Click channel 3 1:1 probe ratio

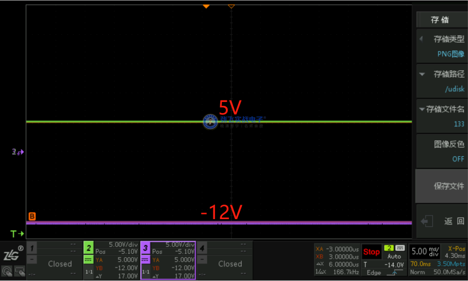146,272
